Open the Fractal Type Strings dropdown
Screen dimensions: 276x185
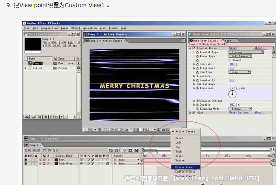(246, 52)
